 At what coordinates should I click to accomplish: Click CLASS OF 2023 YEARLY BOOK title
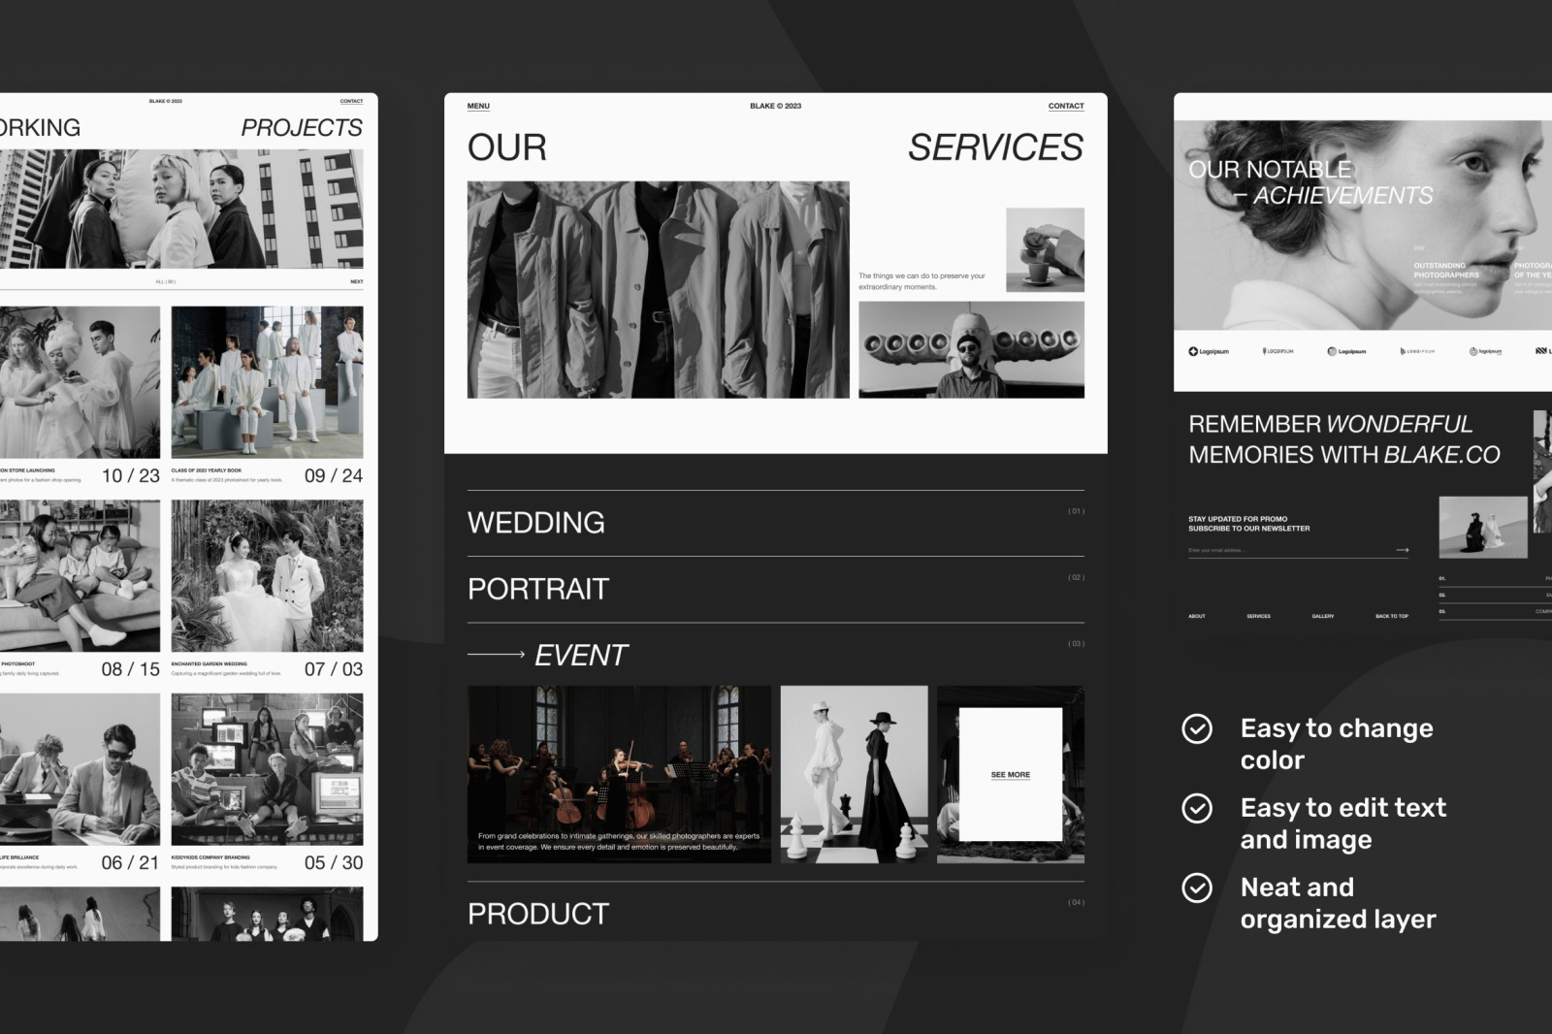(x=207, y=470)
